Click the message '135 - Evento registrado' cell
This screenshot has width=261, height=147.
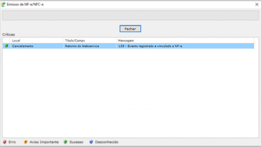pyautogui.click(x=150, y=46)
